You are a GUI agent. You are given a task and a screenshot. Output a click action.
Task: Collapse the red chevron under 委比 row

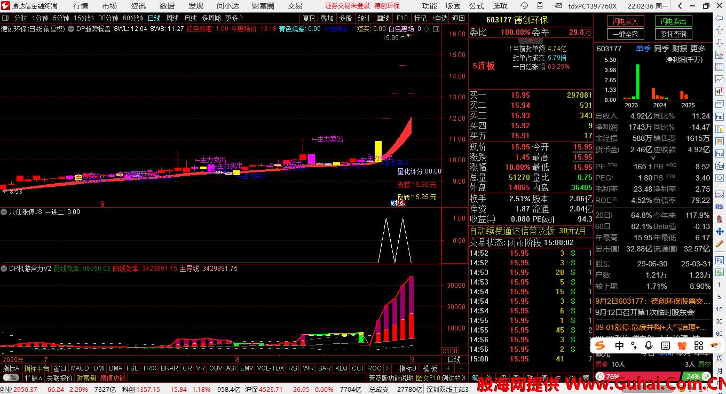coord(531,41)
